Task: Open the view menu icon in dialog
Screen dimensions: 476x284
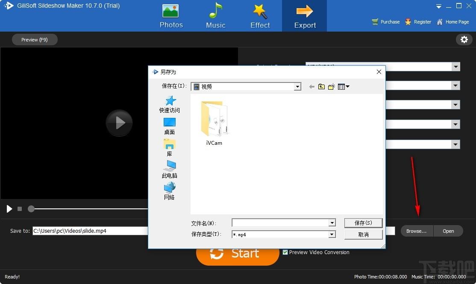Action: pos(344,87)
